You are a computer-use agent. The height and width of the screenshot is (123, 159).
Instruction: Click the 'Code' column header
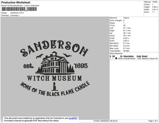coord(139,56)
